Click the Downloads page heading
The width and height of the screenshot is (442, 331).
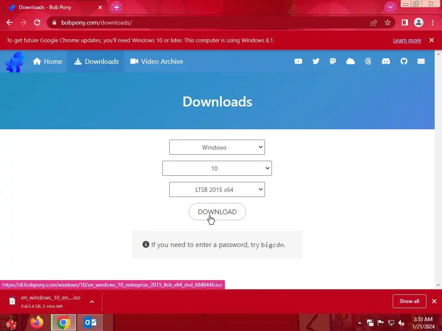coord(218,102)
